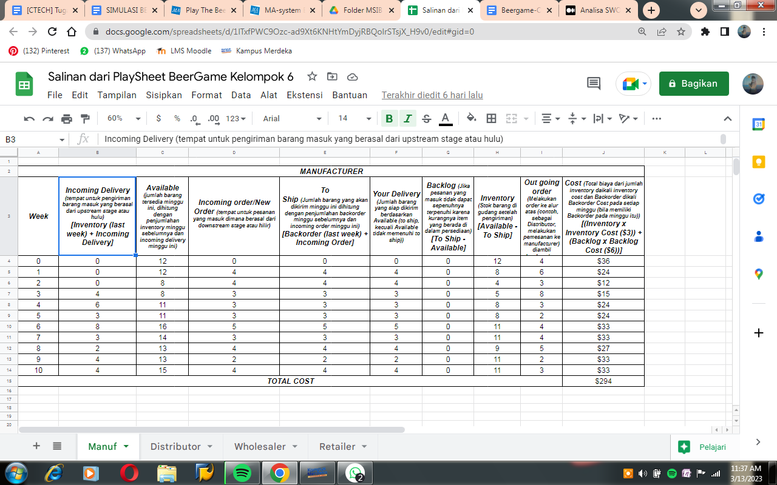This screenshot has width=777, height=485.
Task: Increase decimal places button
Action: click(214, 118)
